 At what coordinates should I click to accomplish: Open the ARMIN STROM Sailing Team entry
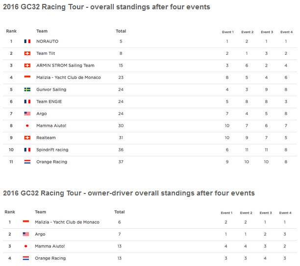[x=65, y=66]
